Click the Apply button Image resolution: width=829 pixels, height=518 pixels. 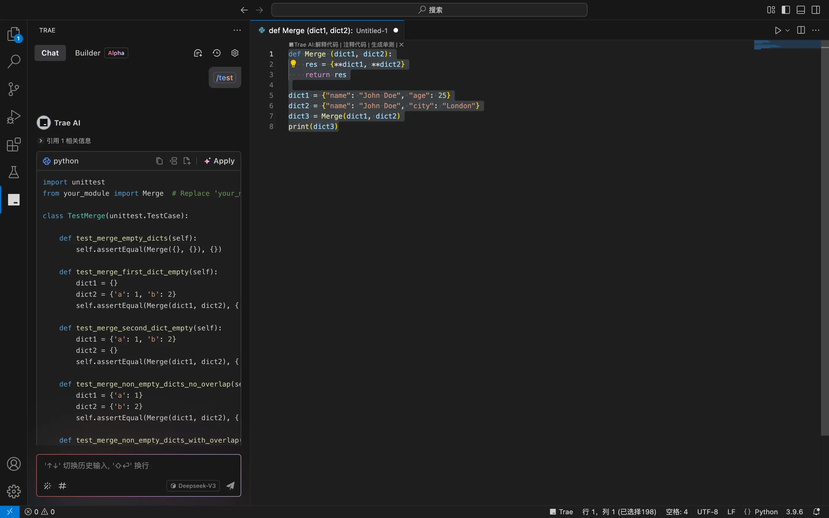pos(219,161)
